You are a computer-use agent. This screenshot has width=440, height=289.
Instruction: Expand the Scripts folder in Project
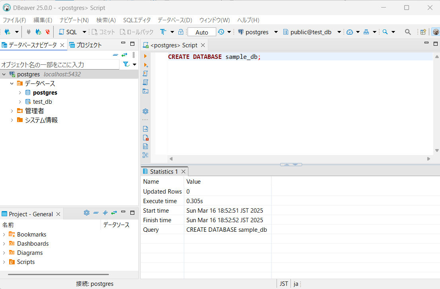(x=4, y=262)
